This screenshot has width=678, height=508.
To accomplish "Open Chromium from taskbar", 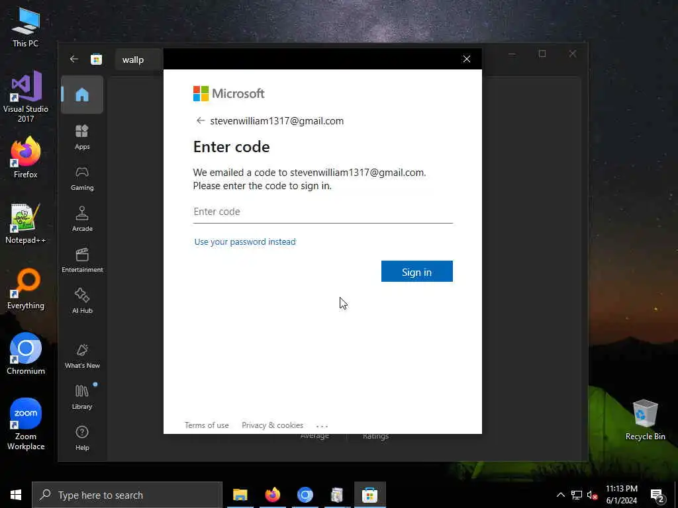I will pyautogui.click(x=305, y=495).
